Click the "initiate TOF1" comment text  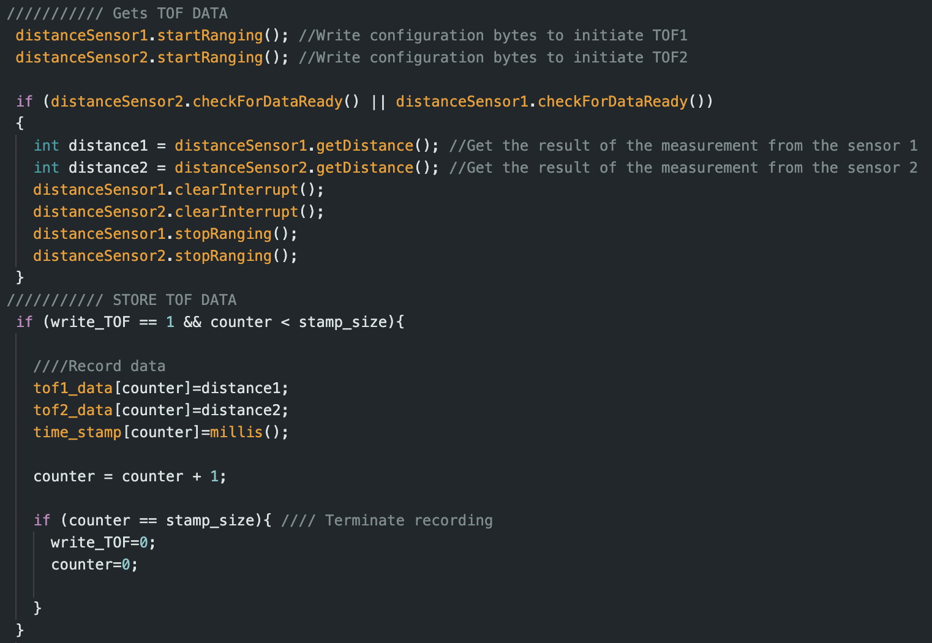pos(629,36)
